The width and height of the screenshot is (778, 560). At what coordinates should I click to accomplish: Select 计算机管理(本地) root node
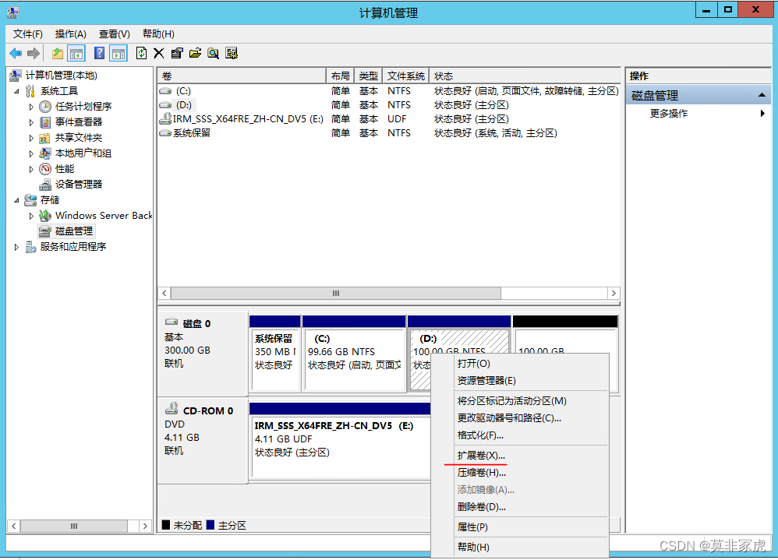tap(61, 76)
